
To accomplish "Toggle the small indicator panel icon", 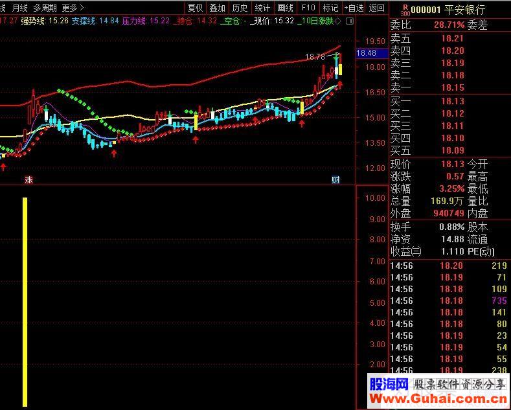I will 350,21.
